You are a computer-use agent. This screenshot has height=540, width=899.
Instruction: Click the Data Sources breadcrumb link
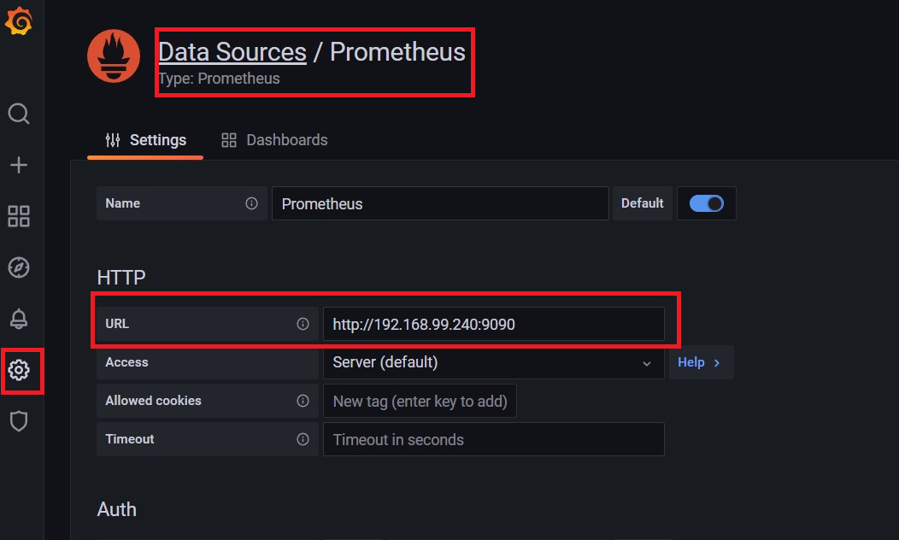pyautogui.click(x=232, y=52)
